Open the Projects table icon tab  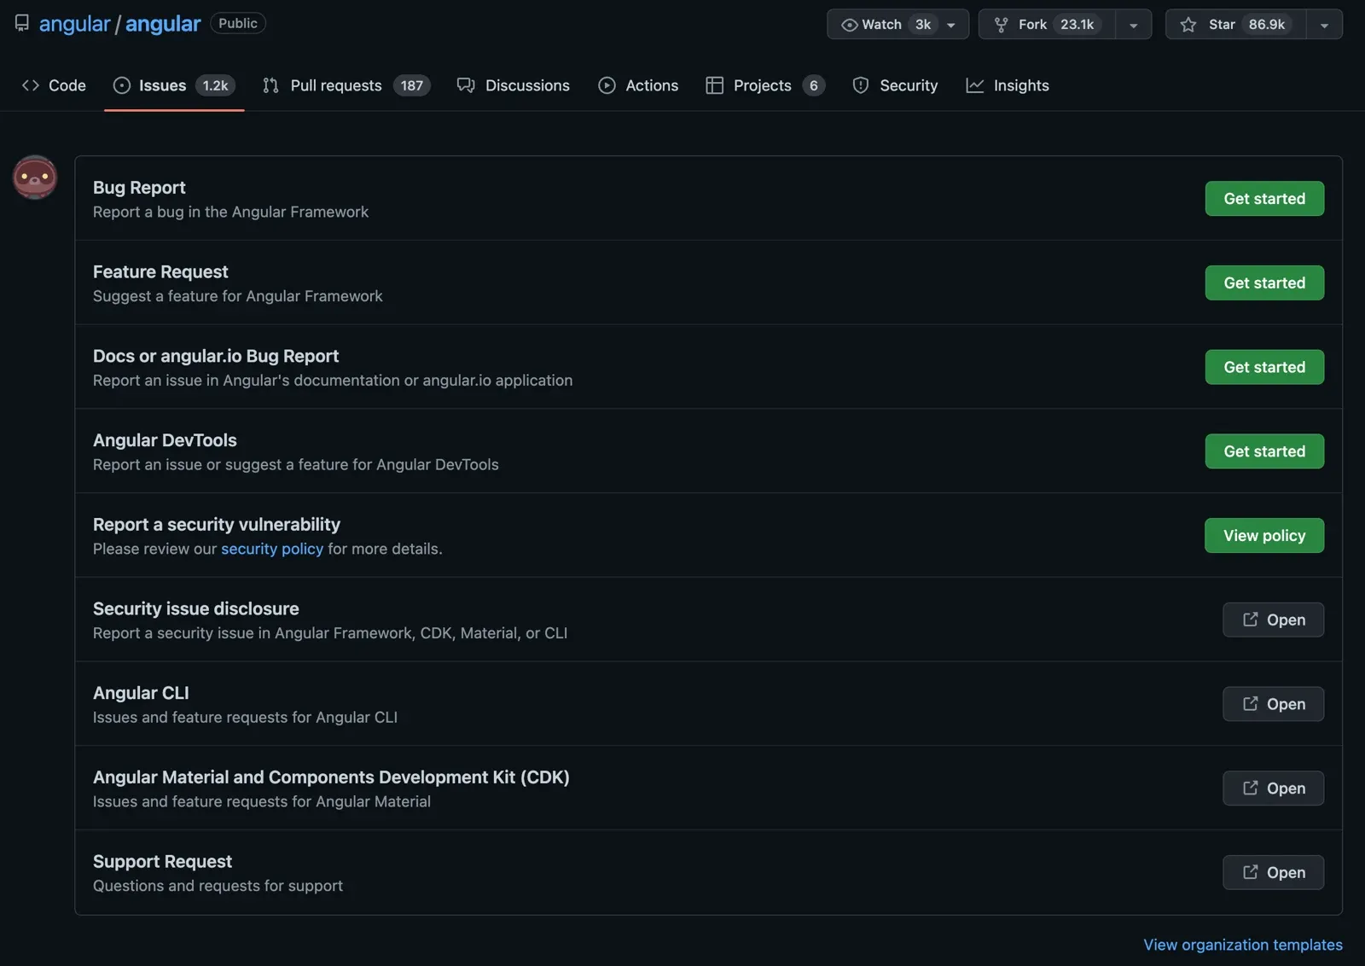[714, 85]
